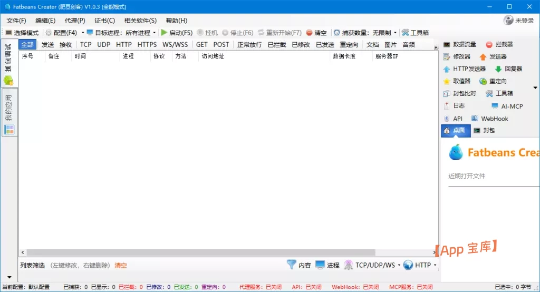Expand the filter bar overflow arrow

click(x=436, y=47)
